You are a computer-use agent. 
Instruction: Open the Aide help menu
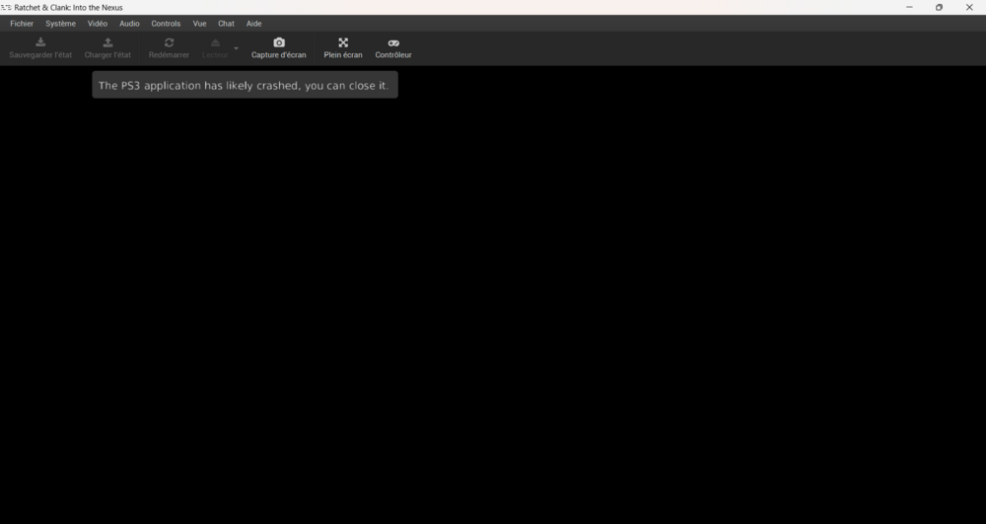[x=253, y=23]
